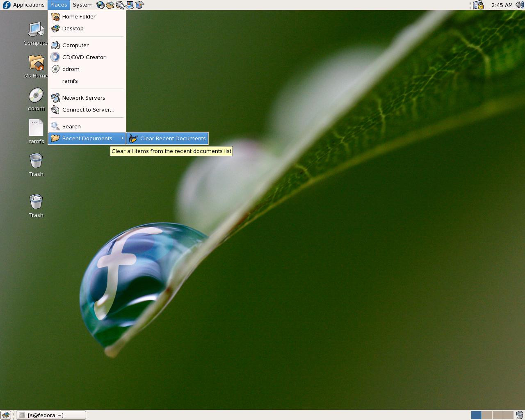Viewport: 525px width, 420px height.
Task: Launch the Evolution mail icon in panel
Action: click(x=110, y=5)
